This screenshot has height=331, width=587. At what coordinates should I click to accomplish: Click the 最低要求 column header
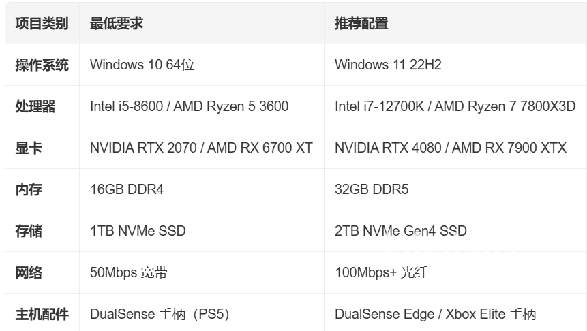pyautogui.click(x=201, y=24)
